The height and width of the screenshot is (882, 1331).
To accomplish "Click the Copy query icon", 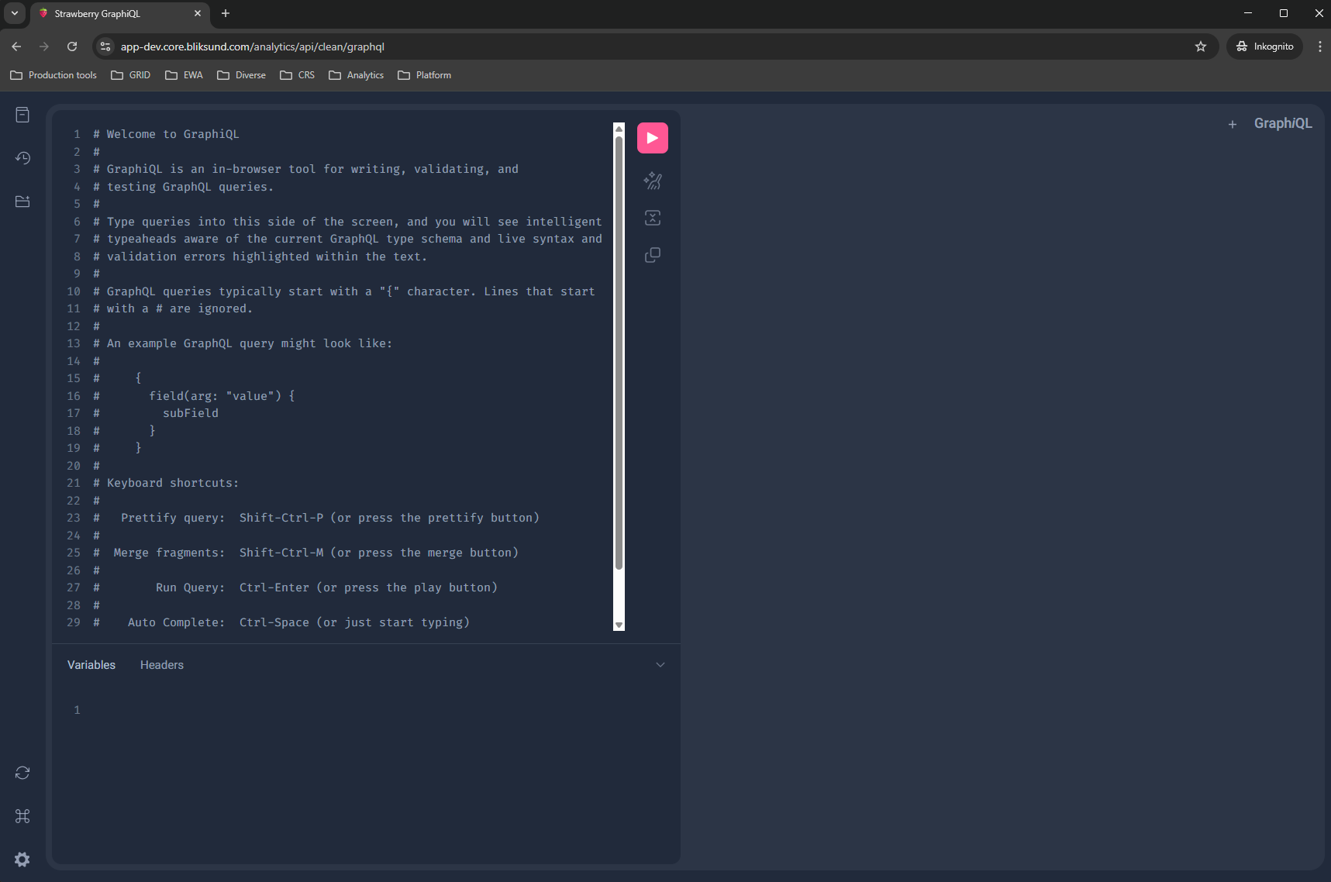I will (652, 255).
